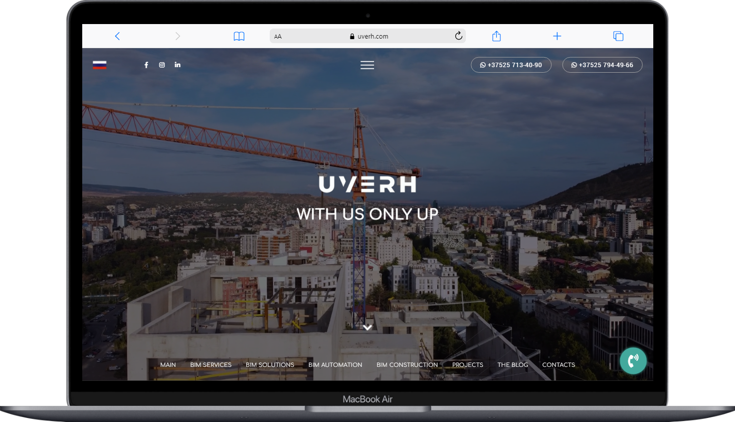Image resolution: width=735 pixels, height=422 pixels.
Task: Open the green phone callback button
Action: (633, 361)
